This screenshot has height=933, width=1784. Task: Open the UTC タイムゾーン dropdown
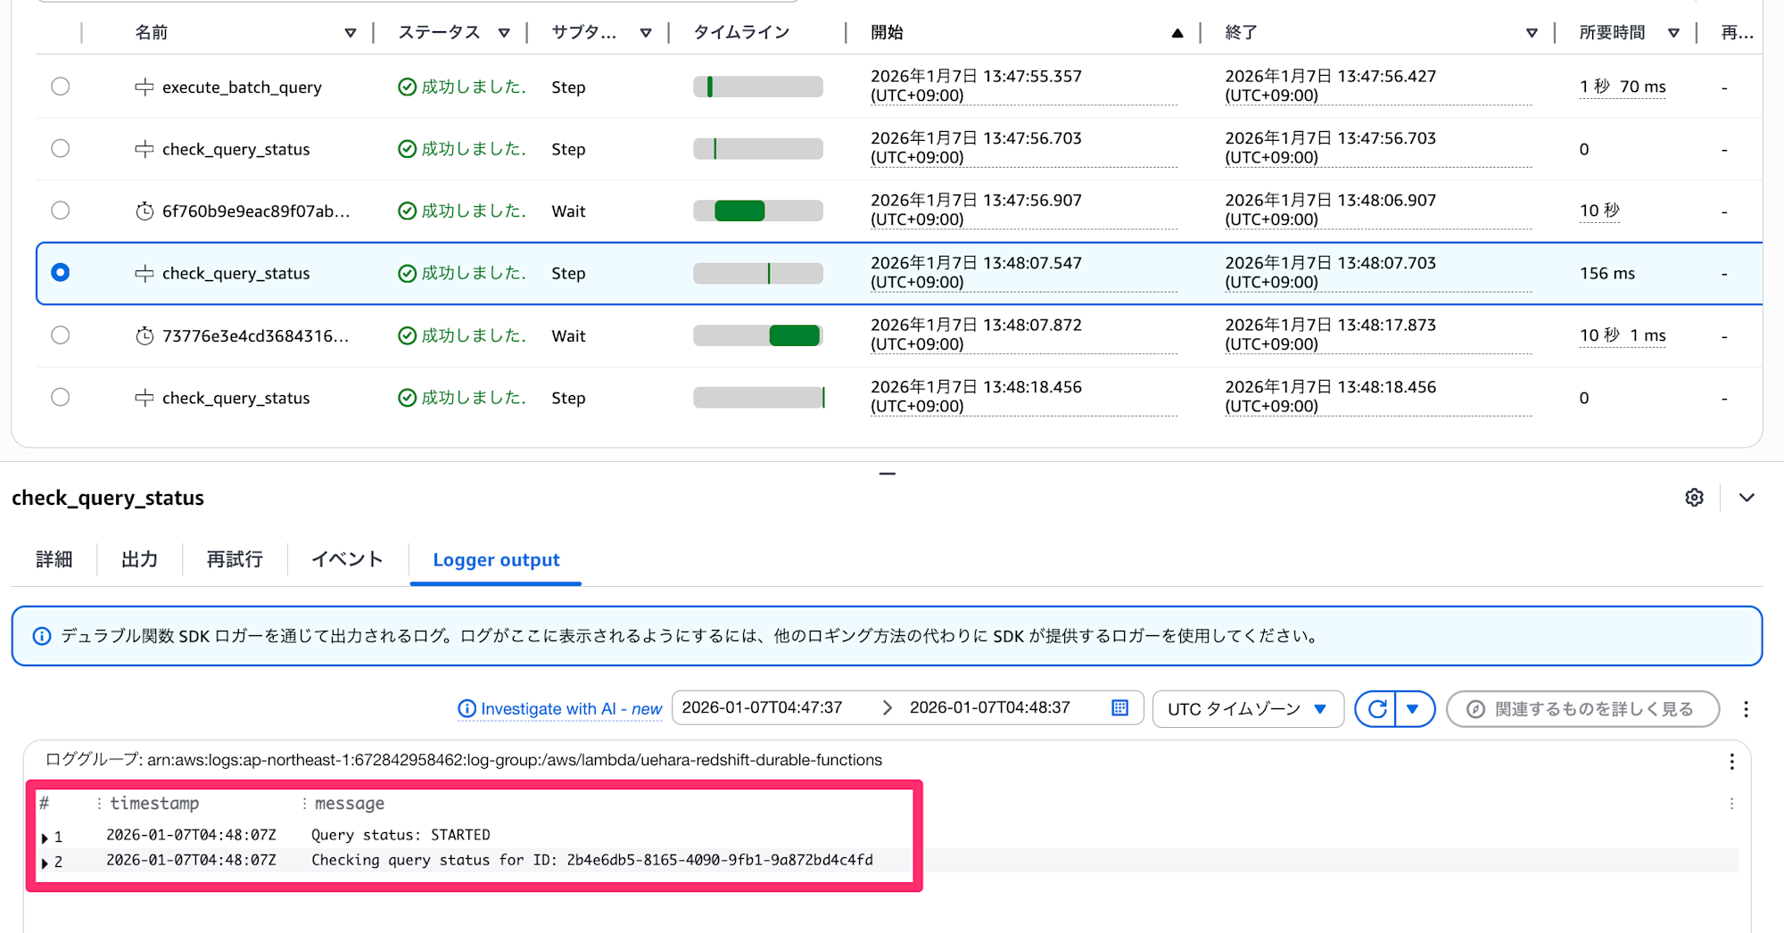pyautogui.click(x=1248, y=709)
